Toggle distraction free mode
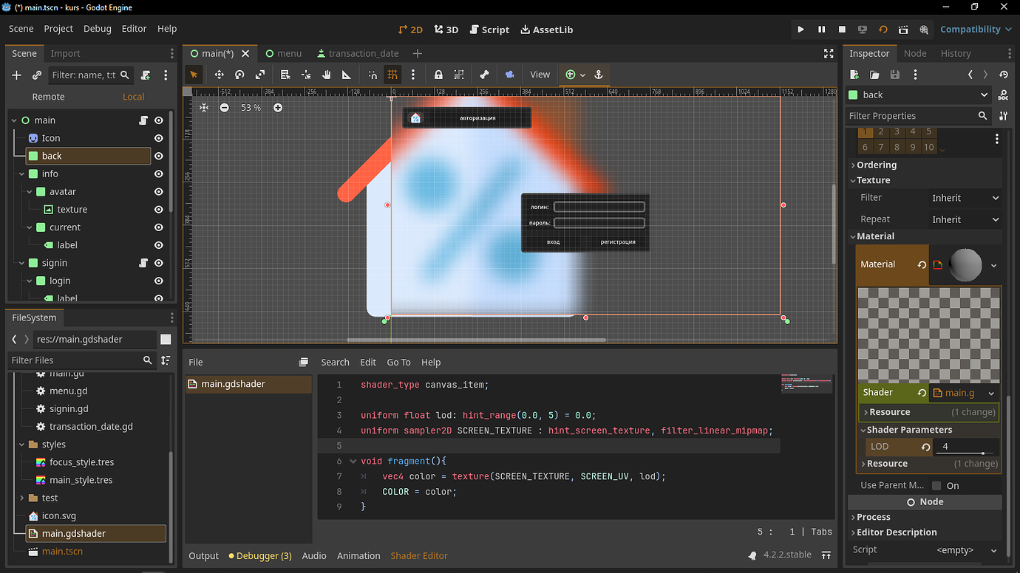 pos(829,53)
